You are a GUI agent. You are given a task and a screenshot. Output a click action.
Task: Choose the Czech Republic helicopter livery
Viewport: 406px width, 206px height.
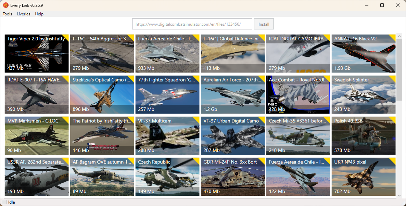point(167,177)
